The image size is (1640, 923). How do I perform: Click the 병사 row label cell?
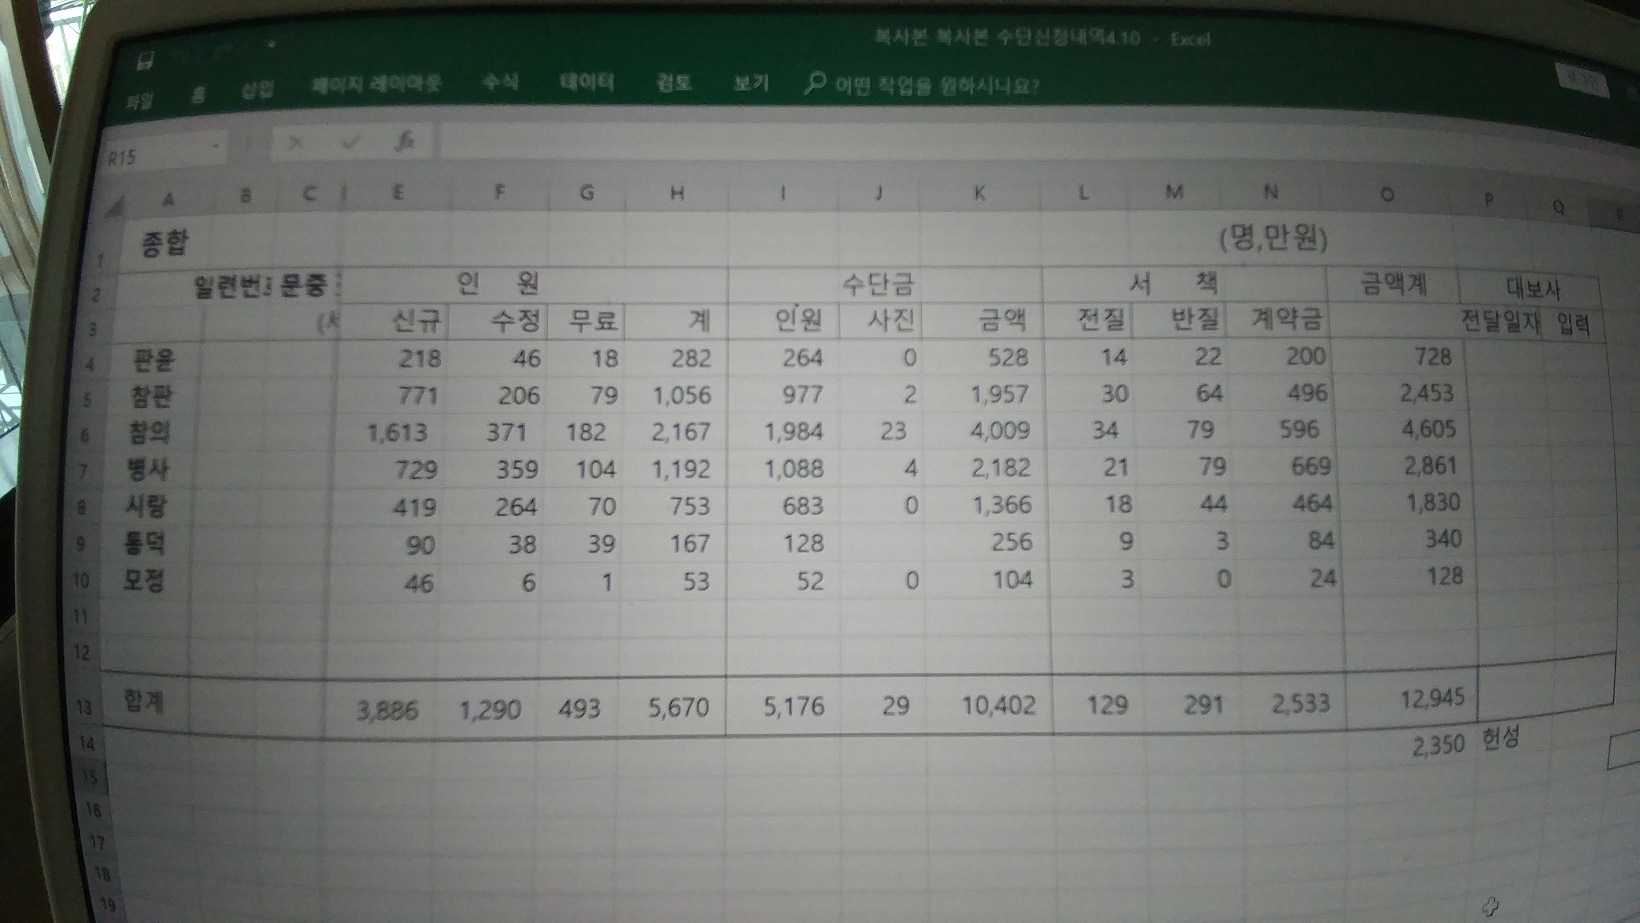(x=147, y=470)
